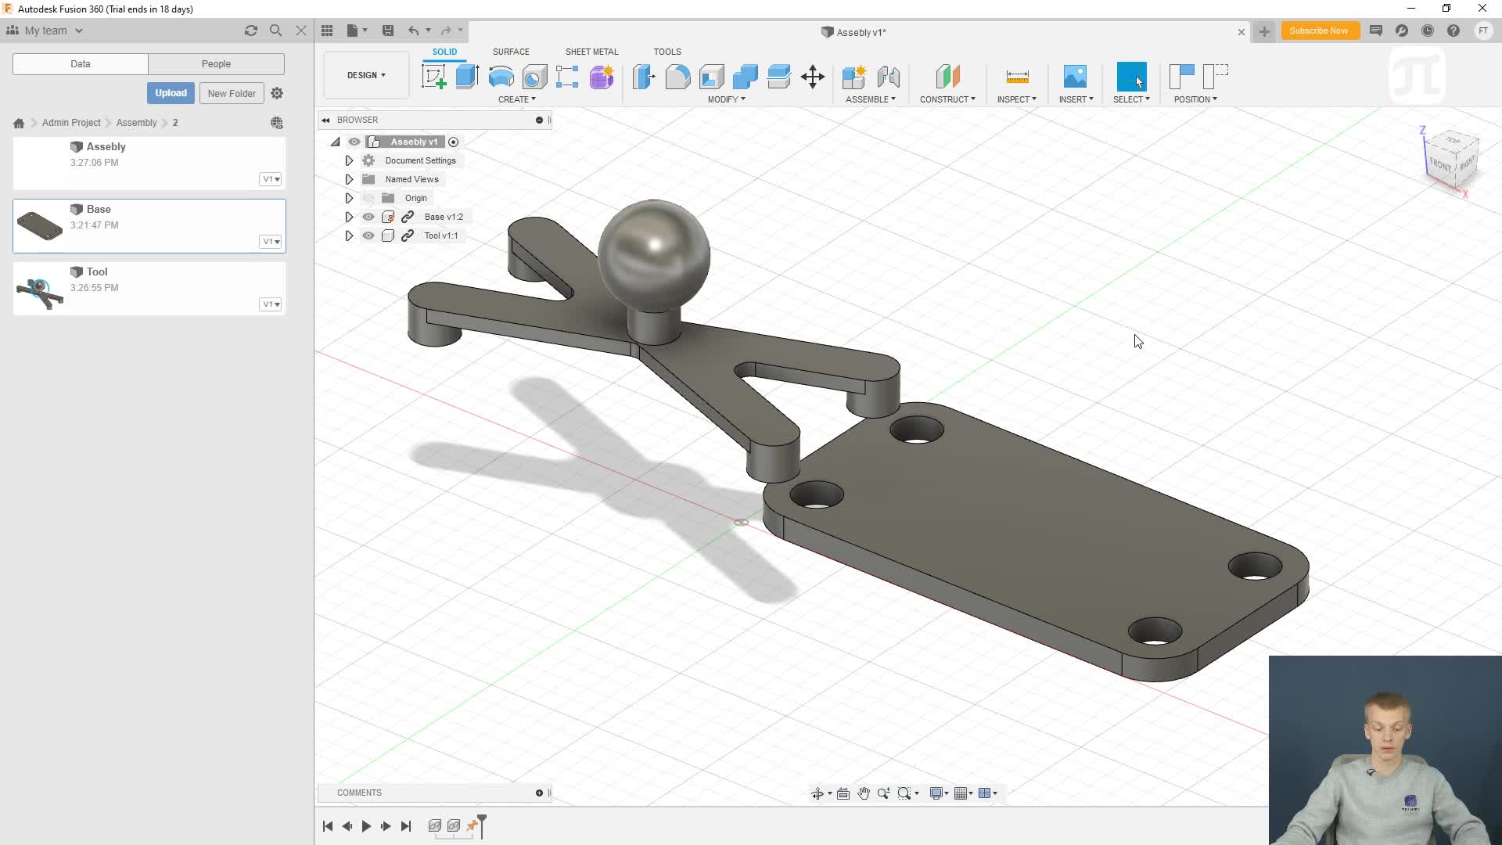Switch to the SOLID tab
The height and width of the screenshot is (845, 1502).
444,52
